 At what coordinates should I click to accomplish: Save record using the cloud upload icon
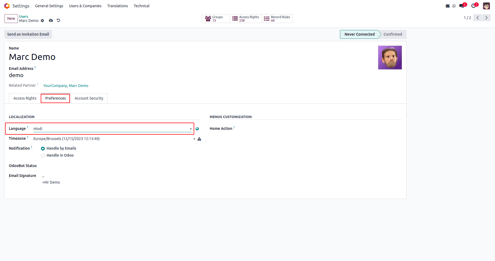point(51,20)
